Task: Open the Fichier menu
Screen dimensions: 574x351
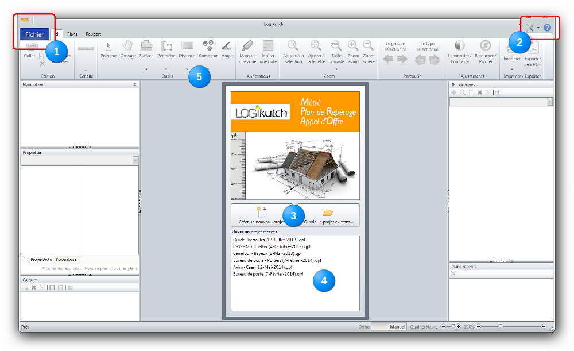Action: (x=34, y=34)
